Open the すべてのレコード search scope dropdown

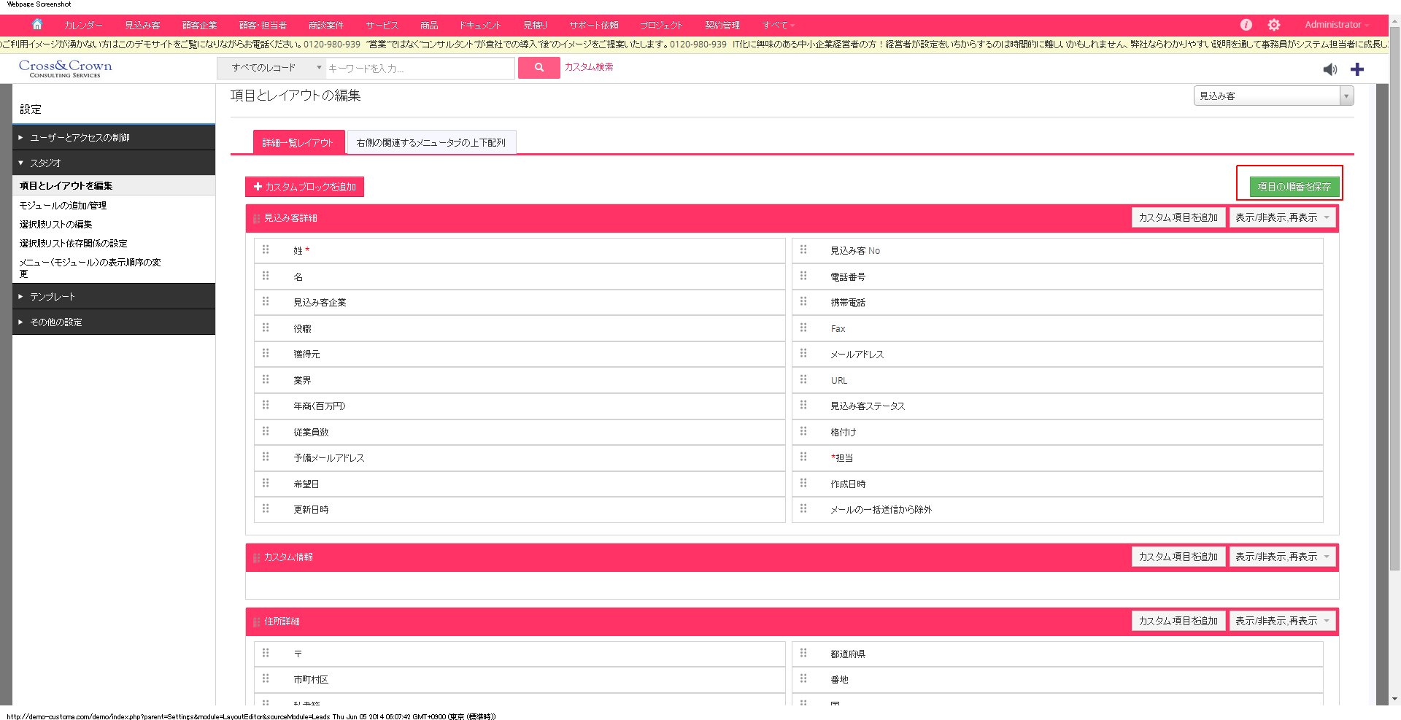coord(271,68)
